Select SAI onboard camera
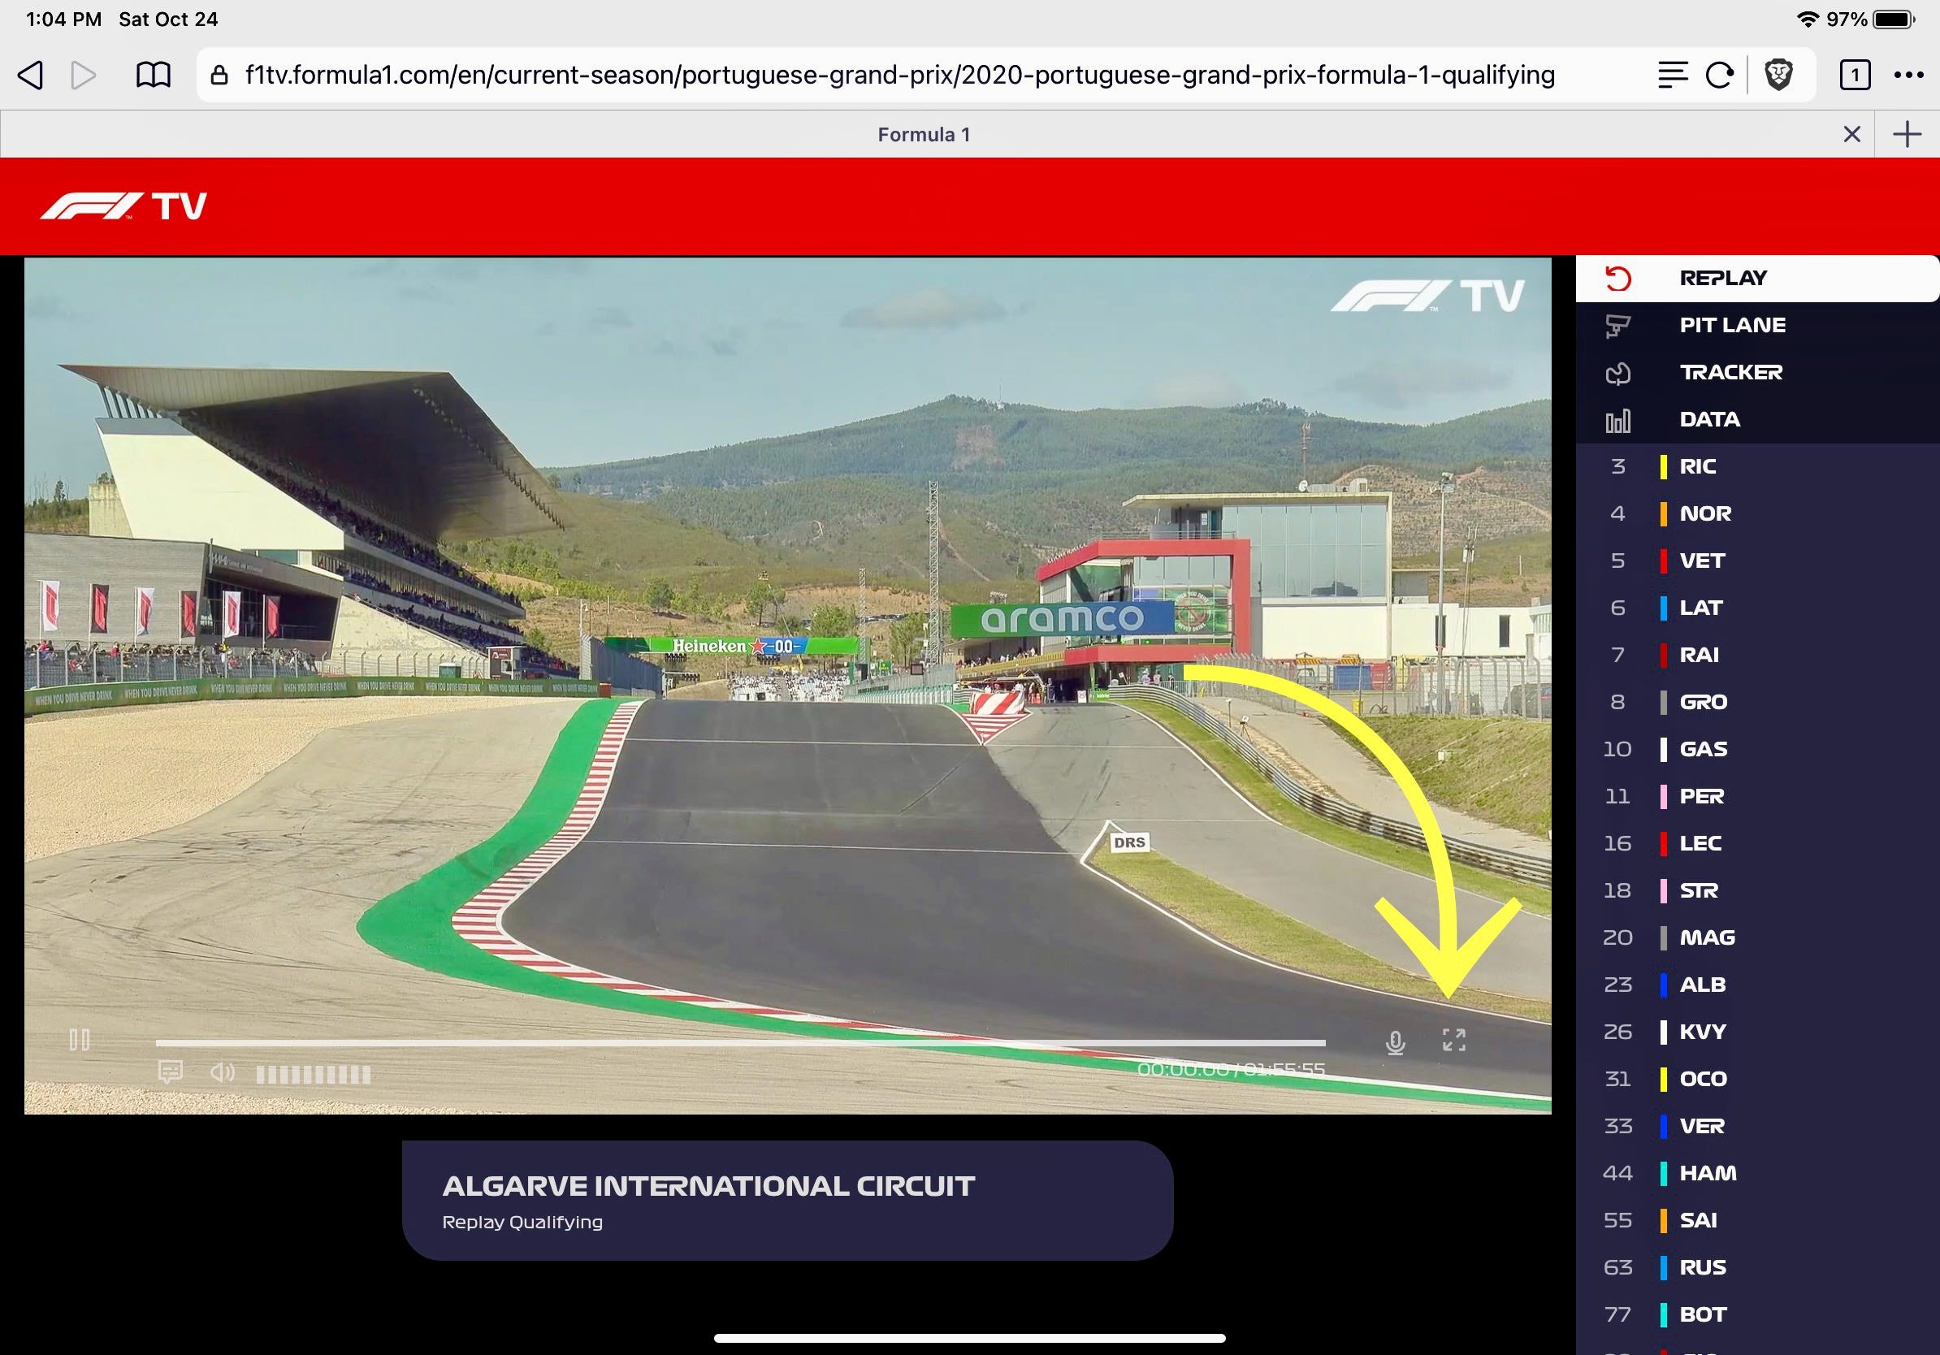Screen dimensions: 1940x1355 tap(1757, 1221)
